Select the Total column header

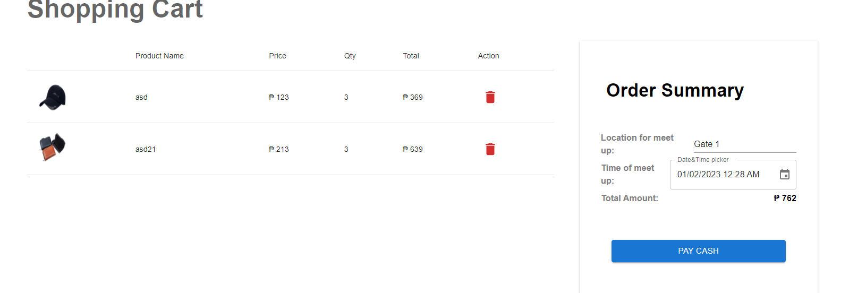coord(411,56)
